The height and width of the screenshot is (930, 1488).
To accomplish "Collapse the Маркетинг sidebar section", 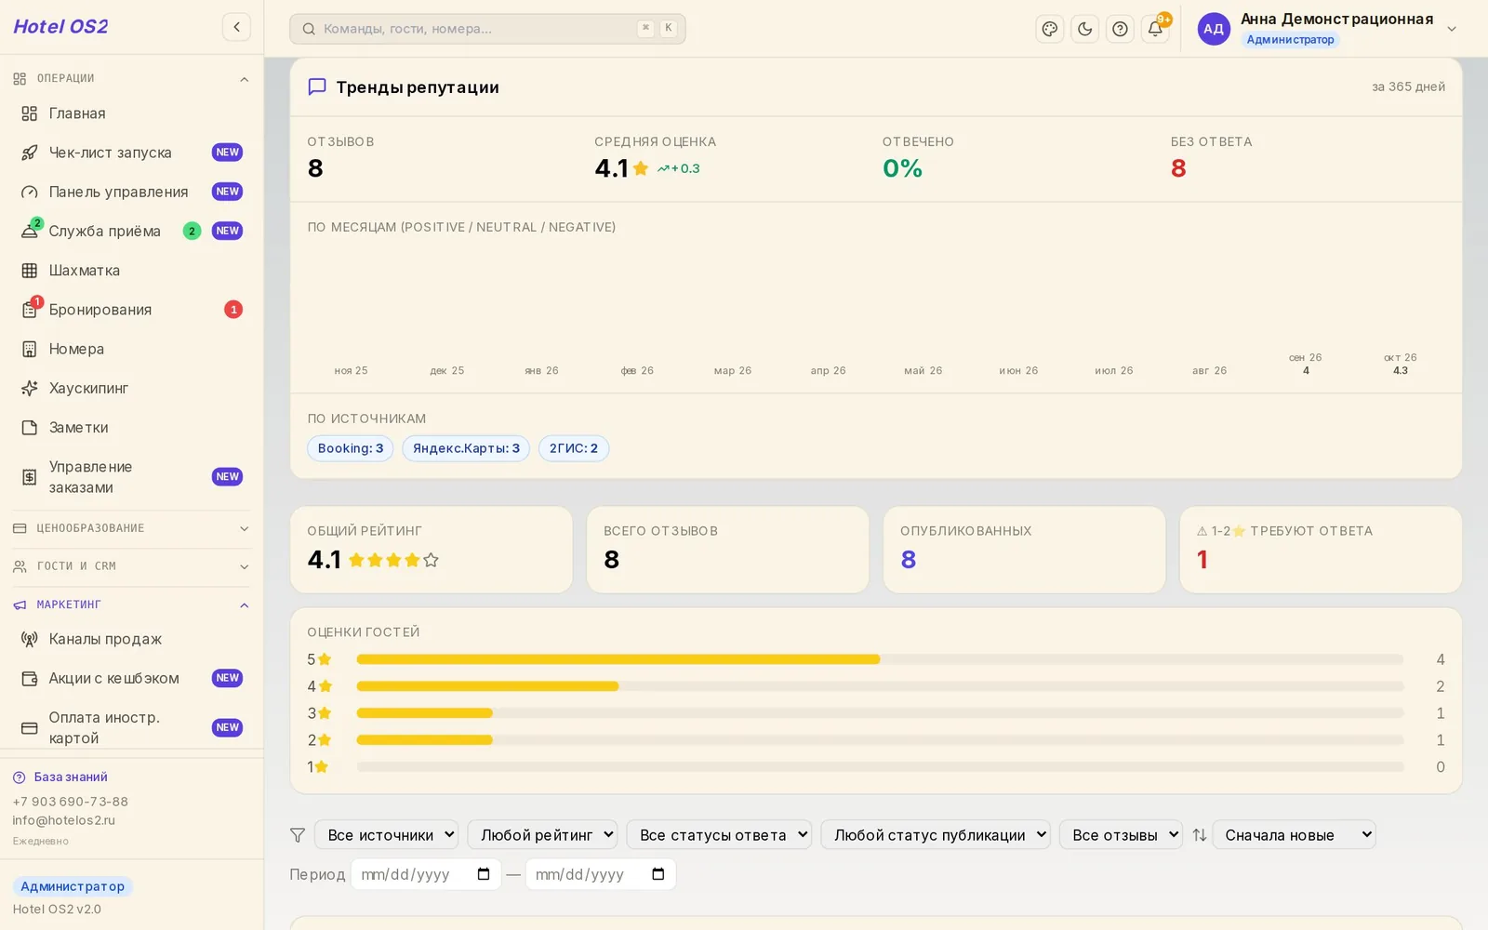I will [132, 604].
